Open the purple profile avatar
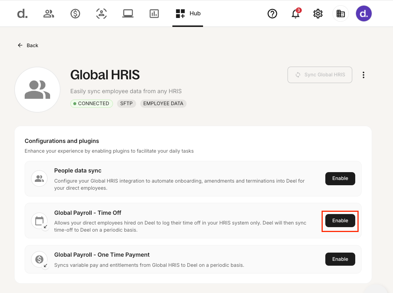 coord(364,13)
